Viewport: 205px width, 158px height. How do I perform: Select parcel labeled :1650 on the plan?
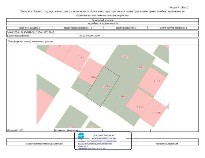point(102,86)
